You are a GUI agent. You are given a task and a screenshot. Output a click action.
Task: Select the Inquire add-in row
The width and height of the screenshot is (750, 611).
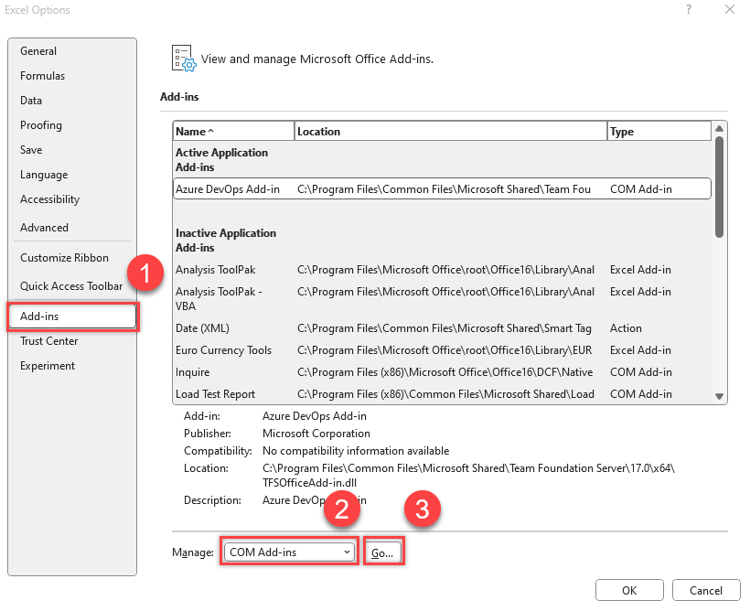tap(442, 372)
